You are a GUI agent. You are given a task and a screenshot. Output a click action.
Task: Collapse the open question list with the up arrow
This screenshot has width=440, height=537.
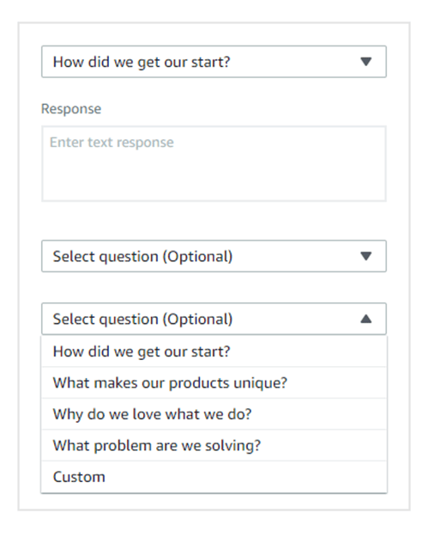point(366,319)
